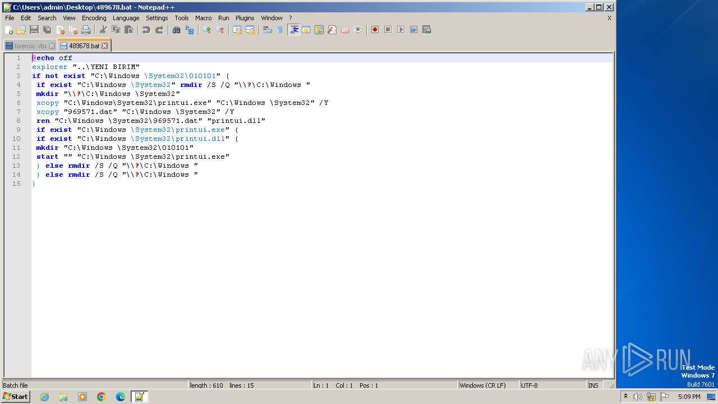Select the 489678.bat tab
The height and width of the screenshot is (404, 718).
click(84, 45)
